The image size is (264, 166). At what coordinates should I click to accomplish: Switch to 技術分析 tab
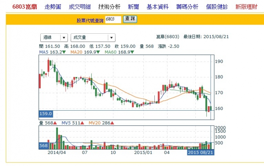(109, 7)
